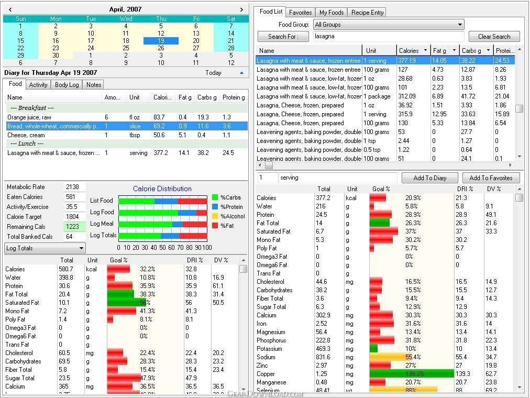The image size is (530, 398).
Task: Select the Food diary tab
Action: pos(15,84)
